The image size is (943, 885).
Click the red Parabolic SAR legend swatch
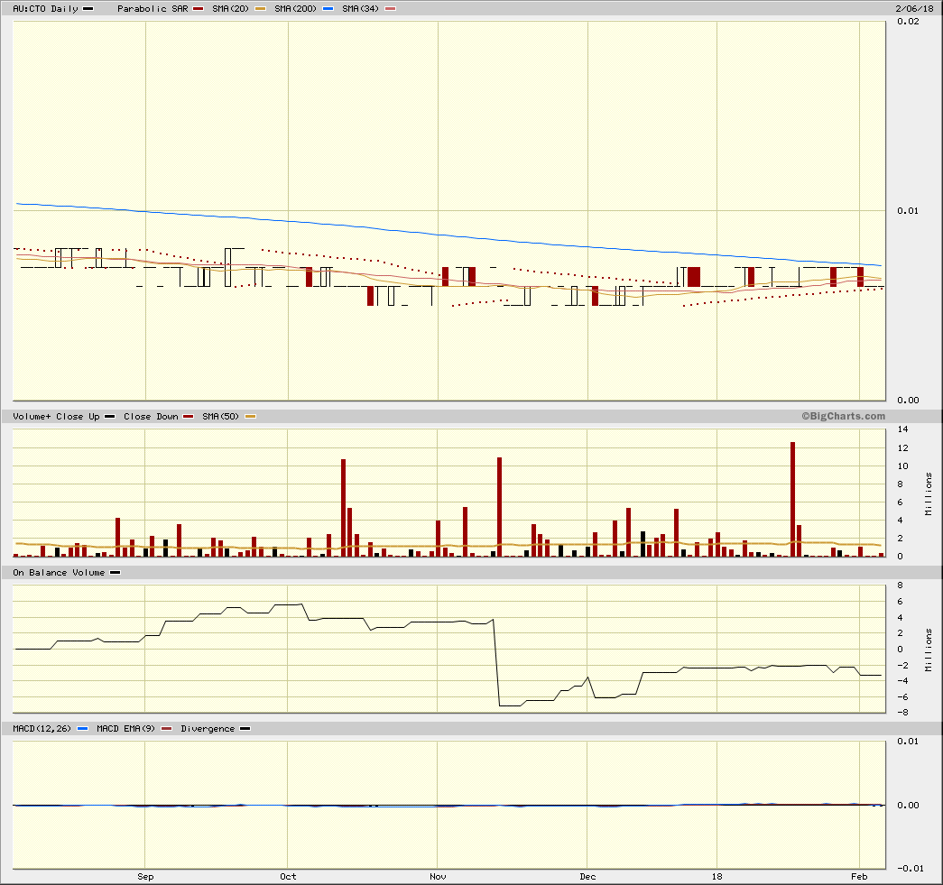pyautogui.click(x=198, y=8)
